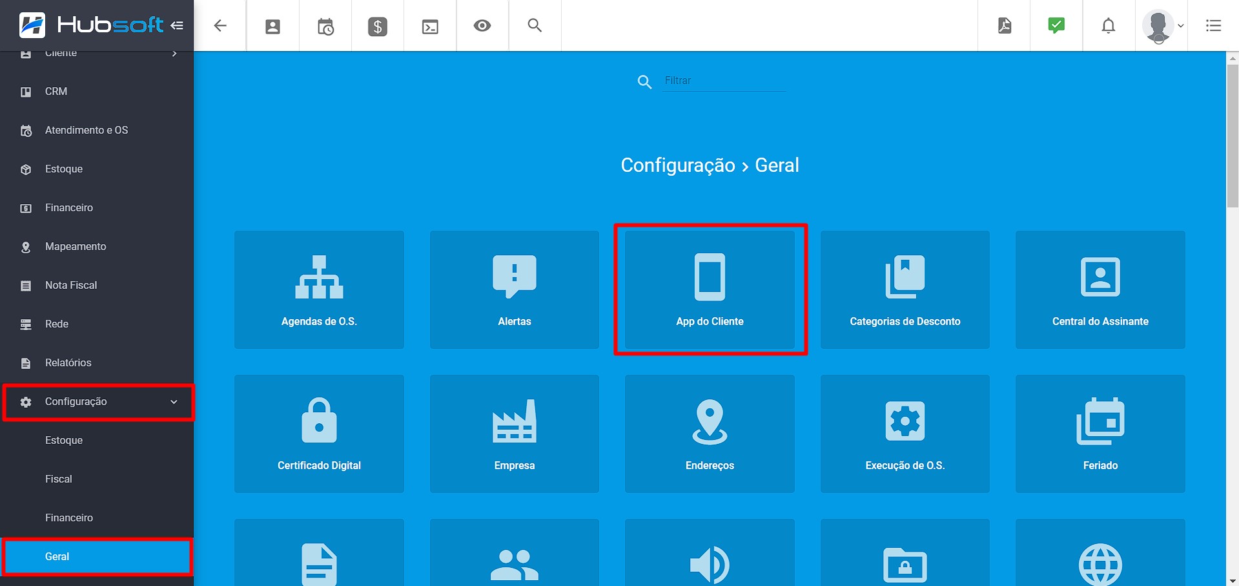This screenshot has height=586, width=1239.
Task: Open the CRM sidebar menu
Action: [x=97, y=92]
